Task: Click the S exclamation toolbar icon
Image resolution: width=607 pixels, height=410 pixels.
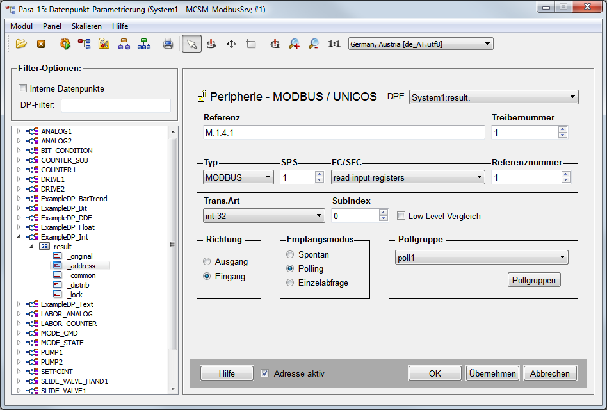Action: point(211,44)
